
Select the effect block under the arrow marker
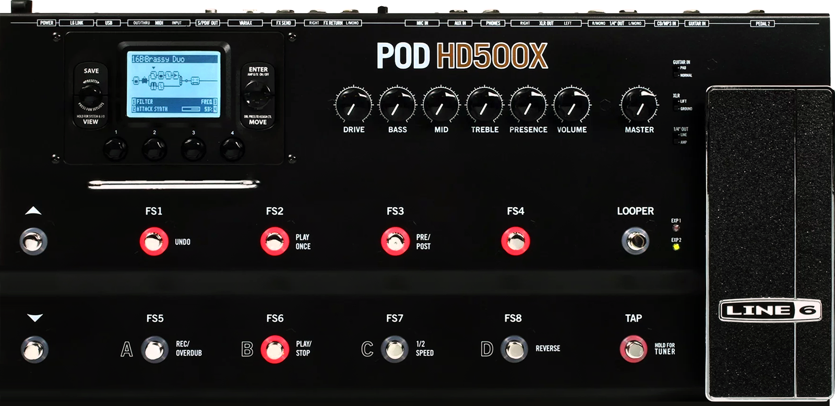tap(153, 75)
